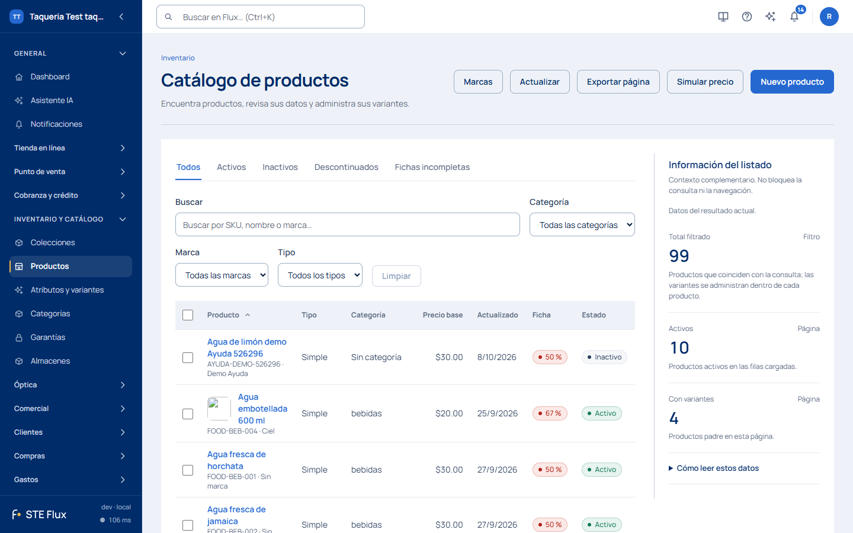Check the Agua de limón demo row checkbox
The image size is (853, 533).
click(188, 358)
